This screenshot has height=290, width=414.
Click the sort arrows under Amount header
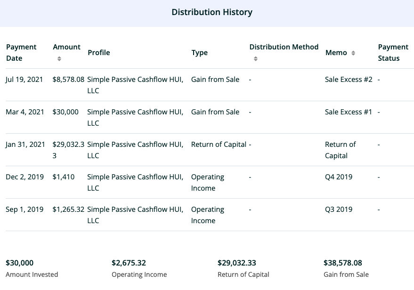(x=59, y=59)
